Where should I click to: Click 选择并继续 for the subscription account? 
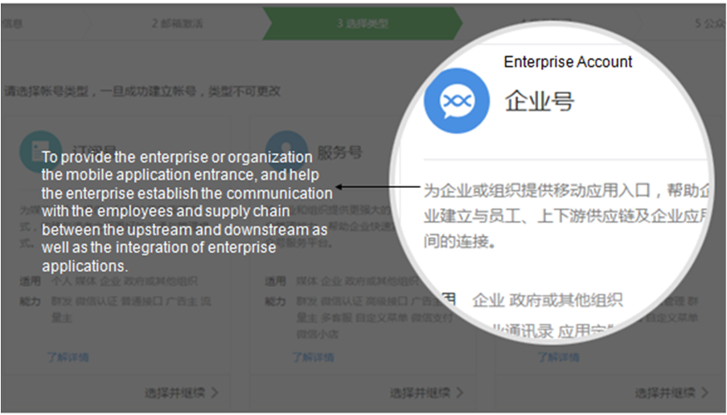[x=175, y=393]
